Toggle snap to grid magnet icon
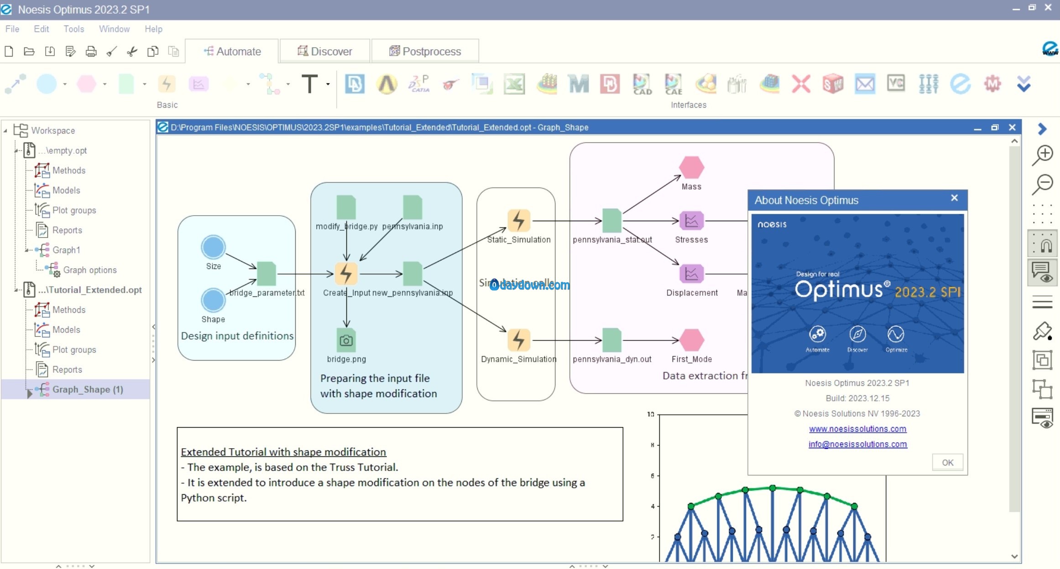 (x=1043, y=243)
